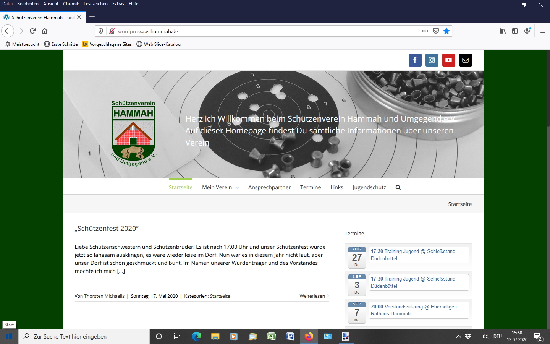Open Microsoft Word from the taskbar

(290, 336)
